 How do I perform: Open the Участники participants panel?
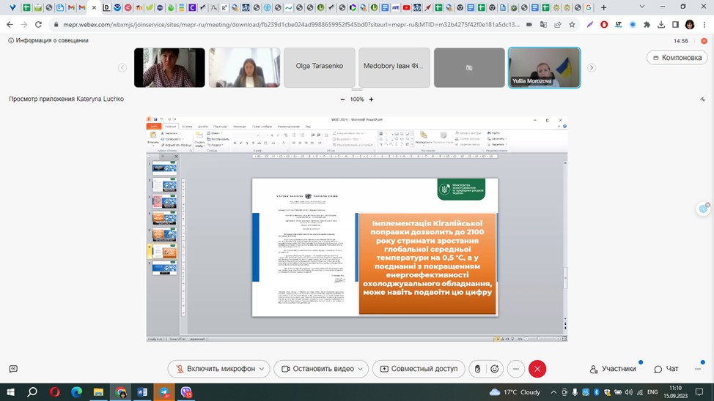(613, 369)
